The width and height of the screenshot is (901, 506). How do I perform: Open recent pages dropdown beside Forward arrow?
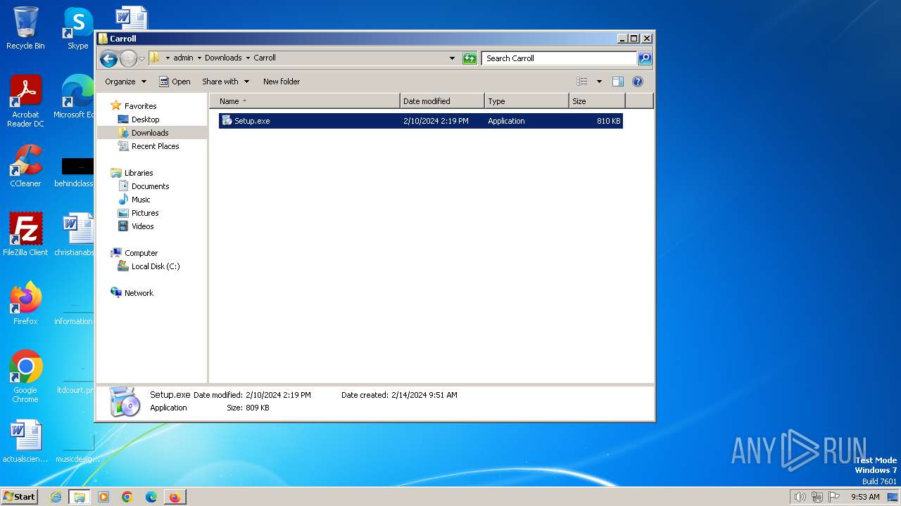coord(141,58)
